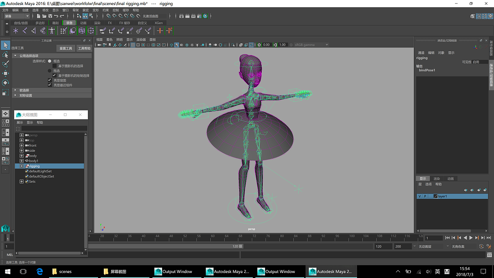Uncheck the 亮显背面 checkbox

[49, 80]
